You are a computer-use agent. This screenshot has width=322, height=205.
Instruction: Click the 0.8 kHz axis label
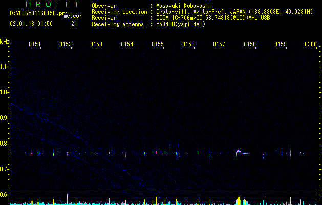coord(4,143)
